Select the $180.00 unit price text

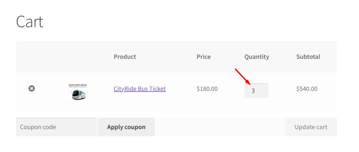click(x=207, y=89)
